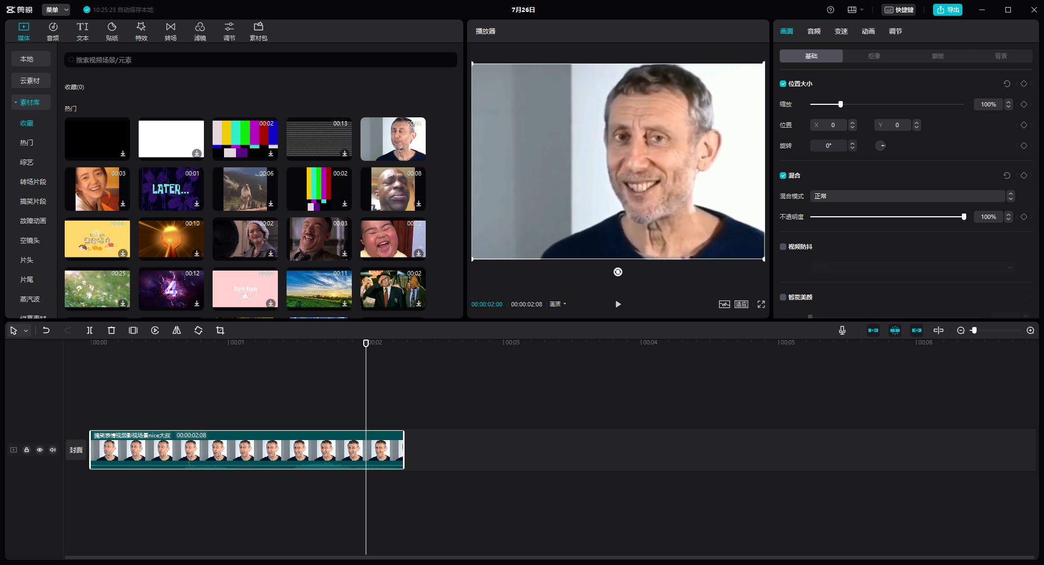Lock the main video track
The image size is (1044, 565).
[x=27, y=450]
